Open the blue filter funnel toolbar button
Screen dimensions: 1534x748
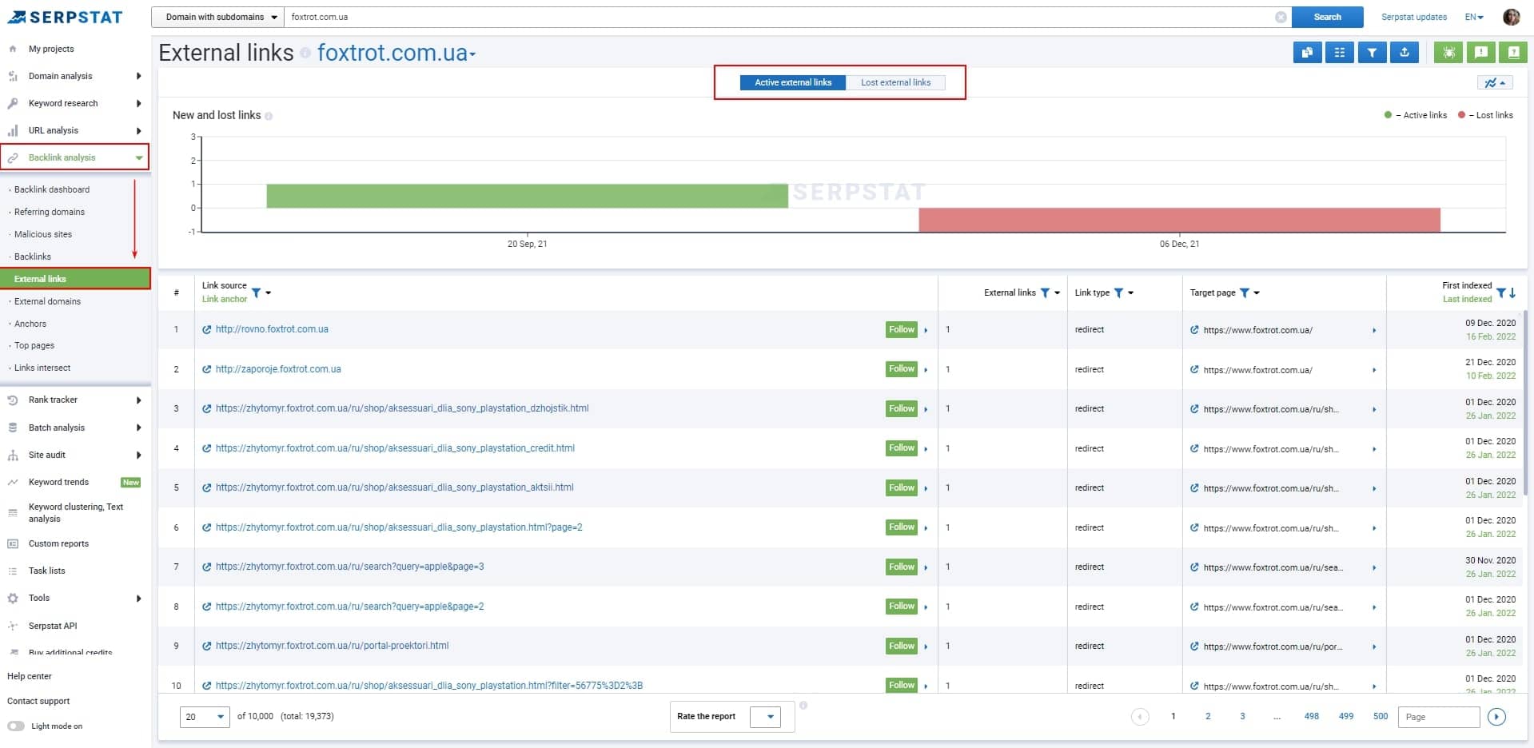click(x=1372, y=53)
